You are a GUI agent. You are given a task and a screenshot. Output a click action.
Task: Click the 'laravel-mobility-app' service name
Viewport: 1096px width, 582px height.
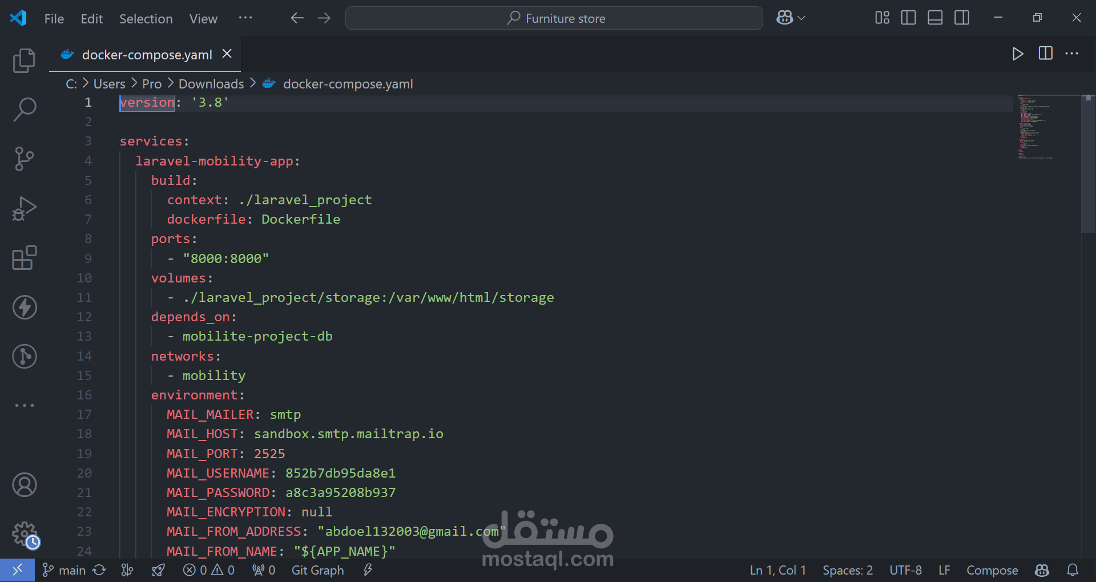pyautogui.click(x=214, y=161)
